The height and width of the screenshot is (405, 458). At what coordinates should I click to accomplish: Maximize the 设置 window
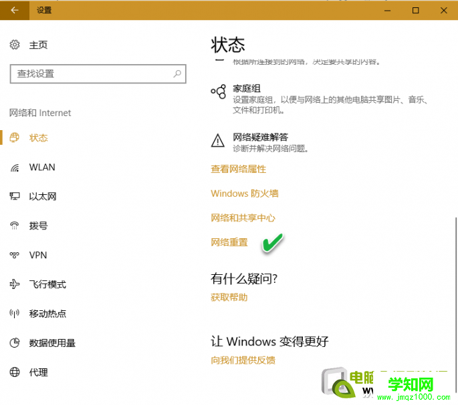tap(415, 11)
